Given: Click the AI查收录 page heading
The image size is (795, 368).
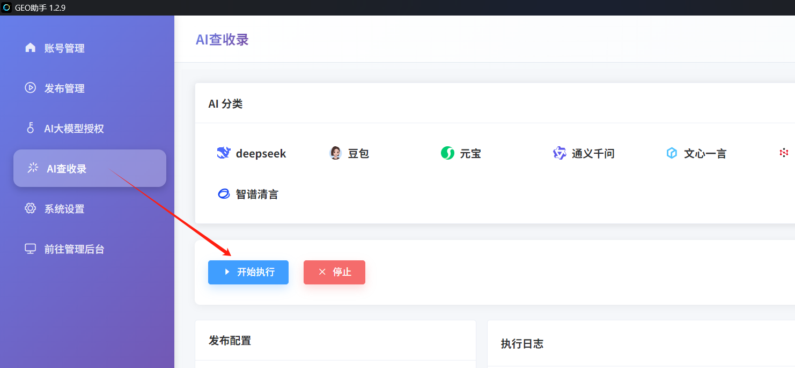Looking at the screenshot, I should [x=222, y=39].
